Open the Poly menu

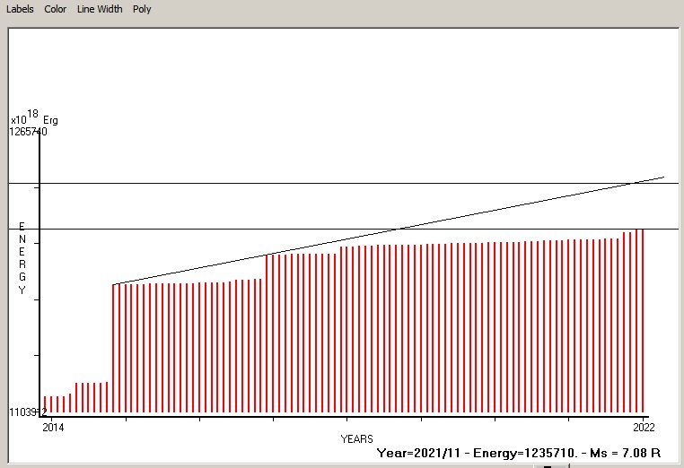[142, 9]
